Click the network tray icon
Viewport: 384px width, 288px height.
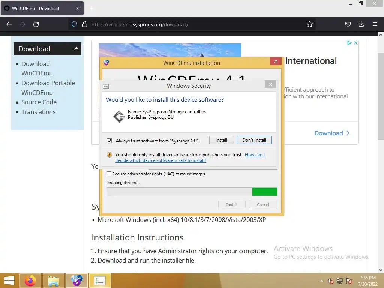[x=340, y=281]
